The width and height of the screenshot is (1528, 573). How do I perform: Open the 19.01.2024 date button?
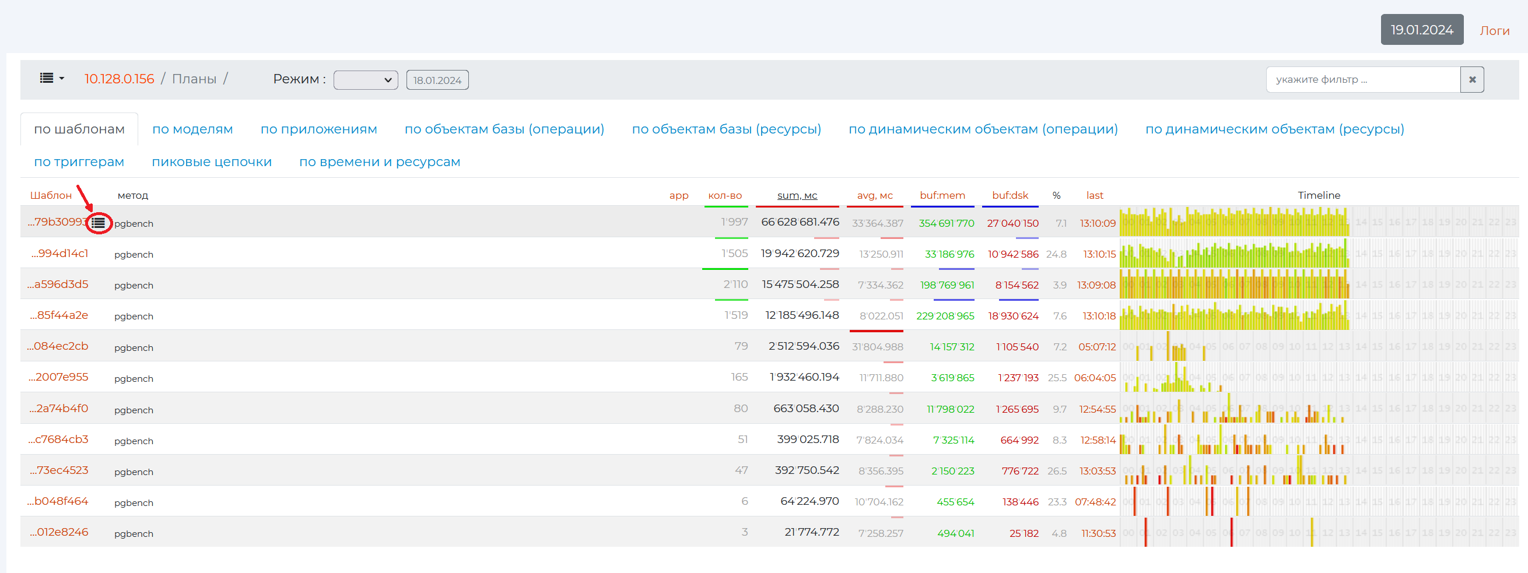pyautogui.click(x=1421, y=30)
